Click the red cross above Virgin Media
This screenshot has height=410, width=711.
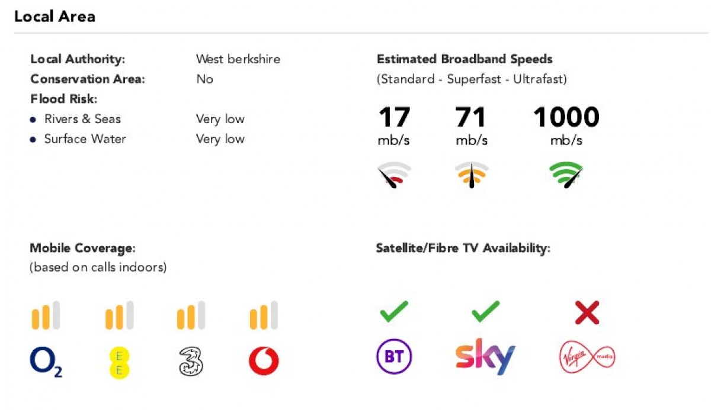(587, 312)
